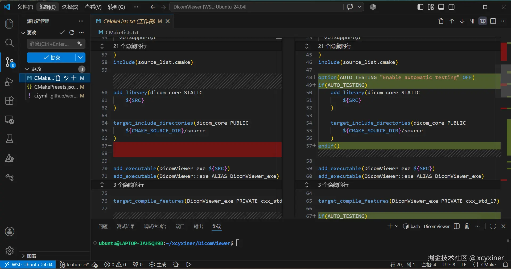This screenshot has height=269, width=511.
Task: Click the DicomViewer command center search box
Action: coord(256,7)
